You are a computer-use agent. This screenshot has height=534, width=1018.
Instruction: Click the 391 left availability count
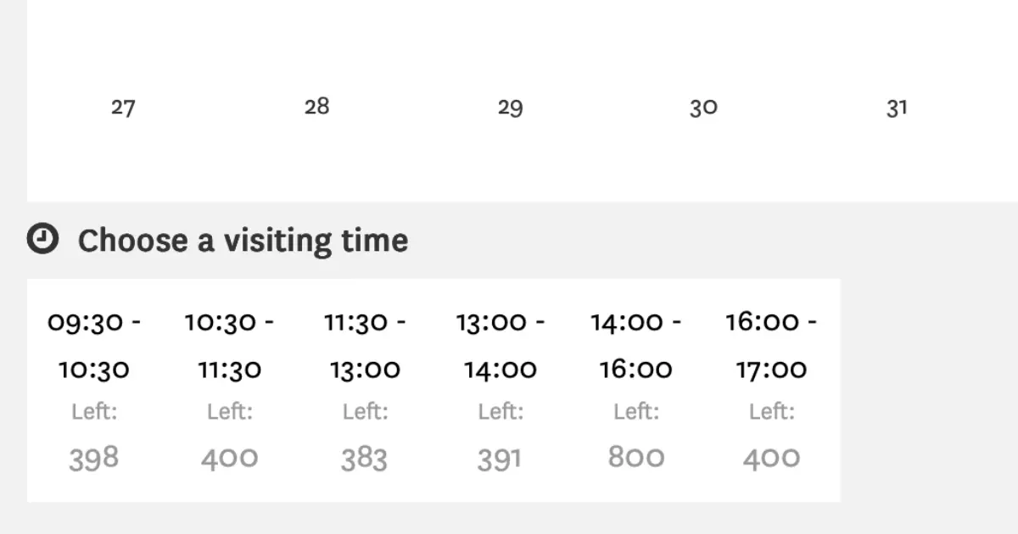(500, 459)
